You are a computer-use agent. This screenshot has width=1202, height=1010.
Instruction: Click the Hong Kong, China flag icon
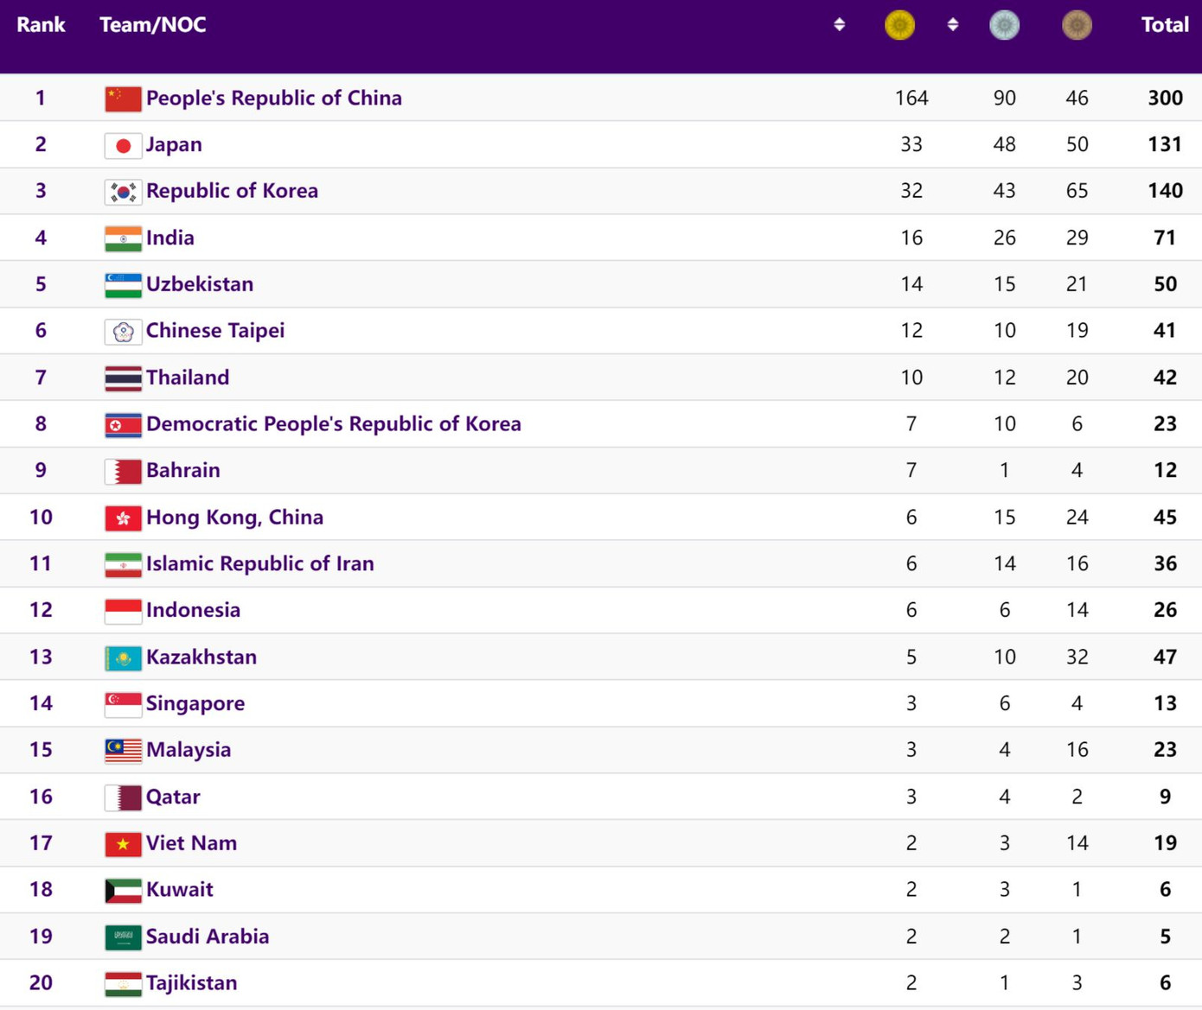pos(123,518)
